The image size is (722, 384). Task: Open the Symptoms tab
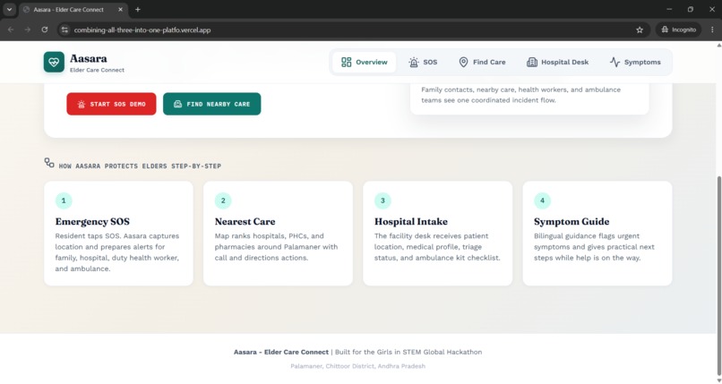pyautogui.click(x=635, y=62)
